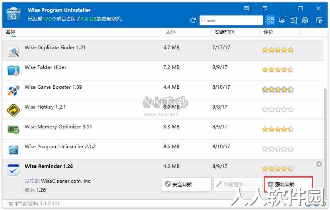
Task: Click the 7.2 MB size value
Action: pyautogui.click(x=171, y=67)
